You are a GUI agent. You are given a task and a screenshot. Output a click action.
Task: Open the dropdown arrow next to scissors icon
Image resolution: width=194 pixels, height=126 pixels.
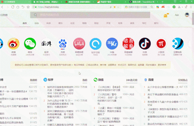[x=182, y=7]
